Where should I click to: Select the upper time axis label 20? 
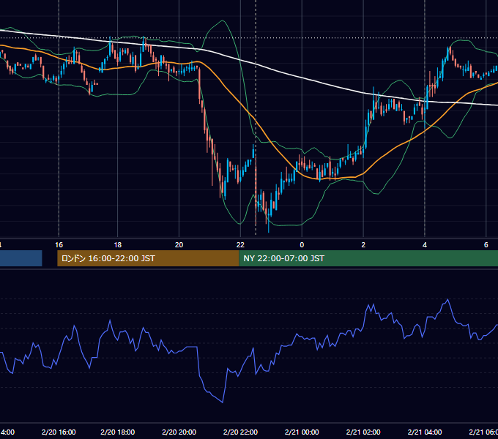pyautogui.click(x=179, y=245)
